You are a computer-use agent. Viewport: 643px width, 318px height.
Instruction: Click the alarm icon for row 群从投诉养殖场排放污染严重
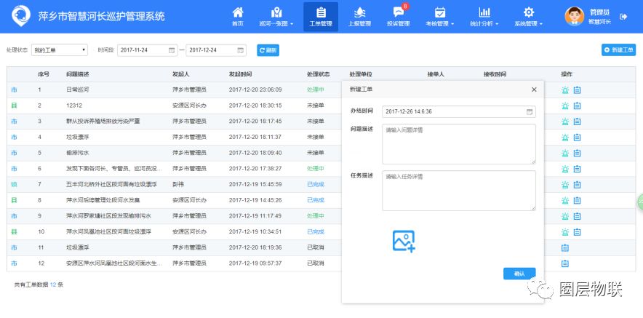click(565, 122)
